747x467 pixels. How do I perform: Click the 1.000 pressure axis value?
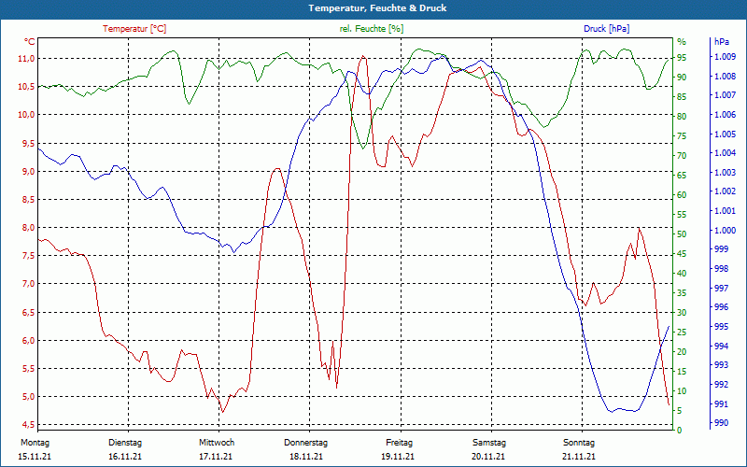pos(725,231)
